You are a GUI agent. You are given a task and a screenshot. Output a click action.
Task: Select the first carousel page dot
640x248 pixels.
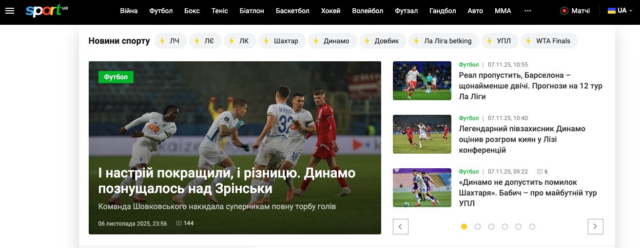point(464,227)
